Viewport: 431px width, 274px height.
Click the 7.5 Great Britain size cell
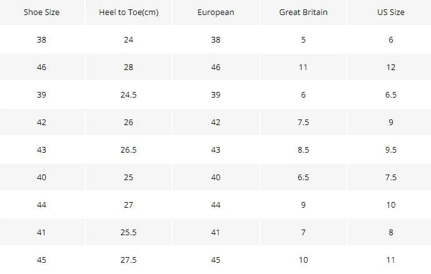click(303, 122)
